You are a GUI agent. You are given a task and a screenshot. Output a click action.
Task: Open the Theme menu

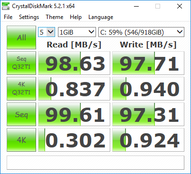(x=55, y=17)
